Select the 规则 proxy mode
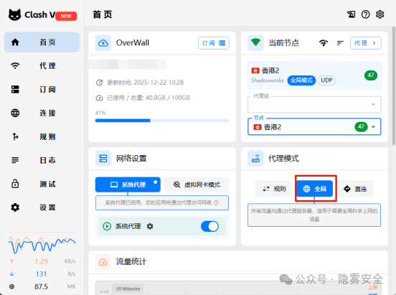 pyautogui.click(x=274, y=189)
